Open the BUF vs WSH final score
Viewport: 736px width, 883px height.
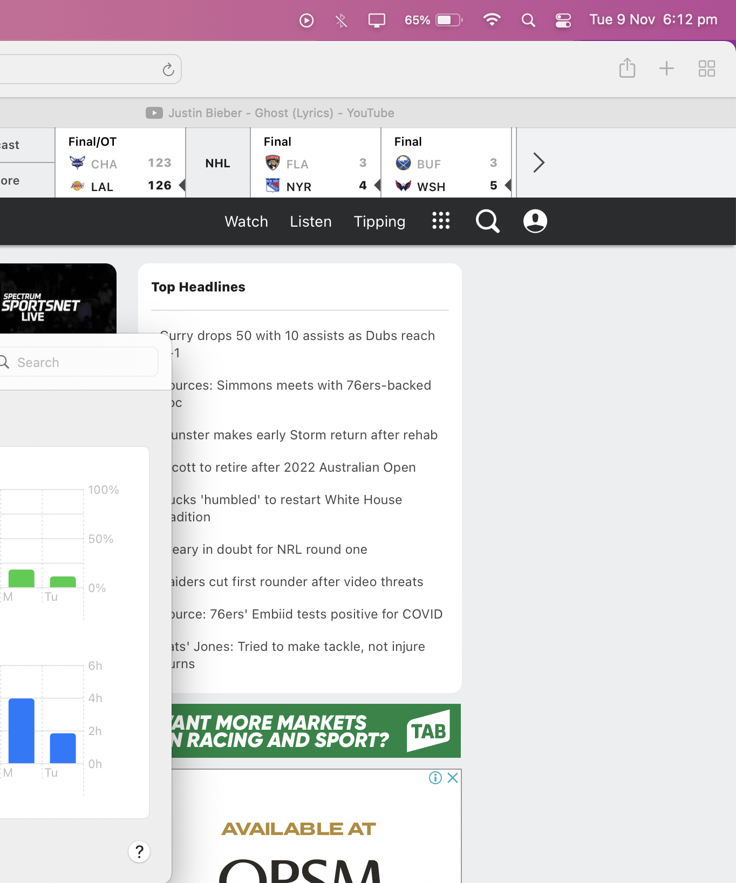pos(446,163)
